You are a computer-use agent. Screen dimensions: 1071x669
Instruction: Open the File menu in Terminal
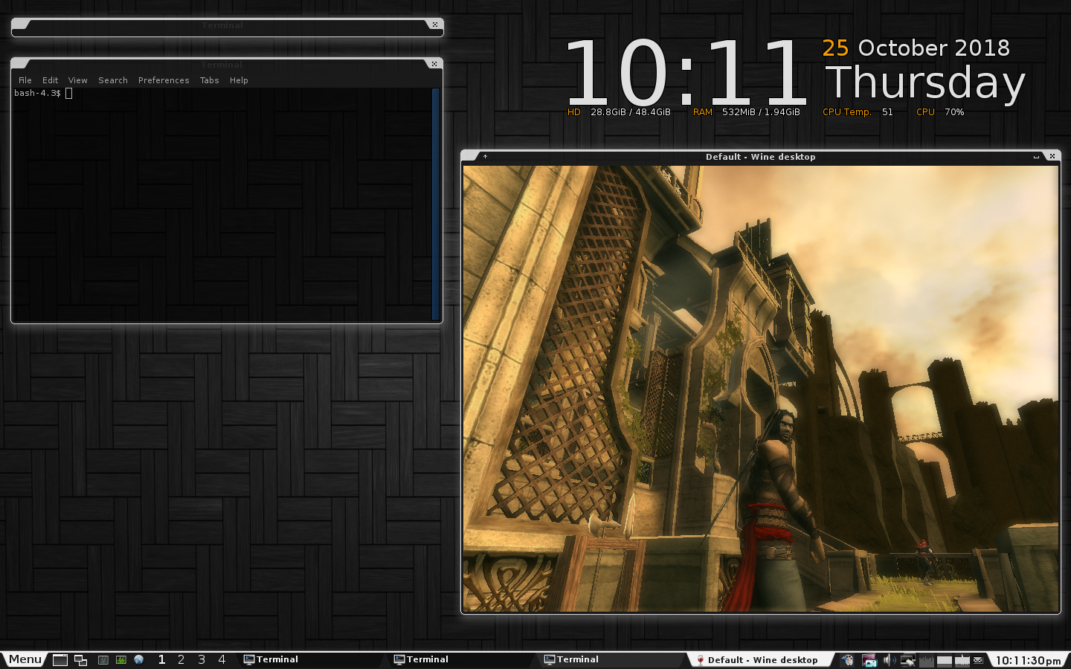point(25,80)
